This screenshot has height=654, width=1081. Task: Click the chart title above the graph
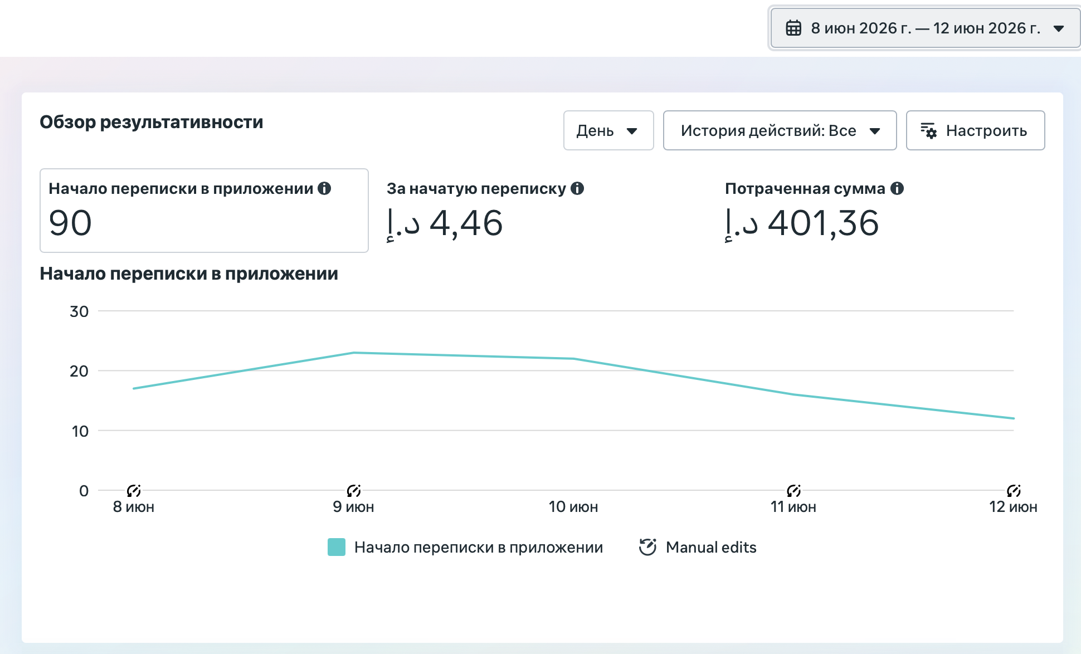(x=189, y=274)
